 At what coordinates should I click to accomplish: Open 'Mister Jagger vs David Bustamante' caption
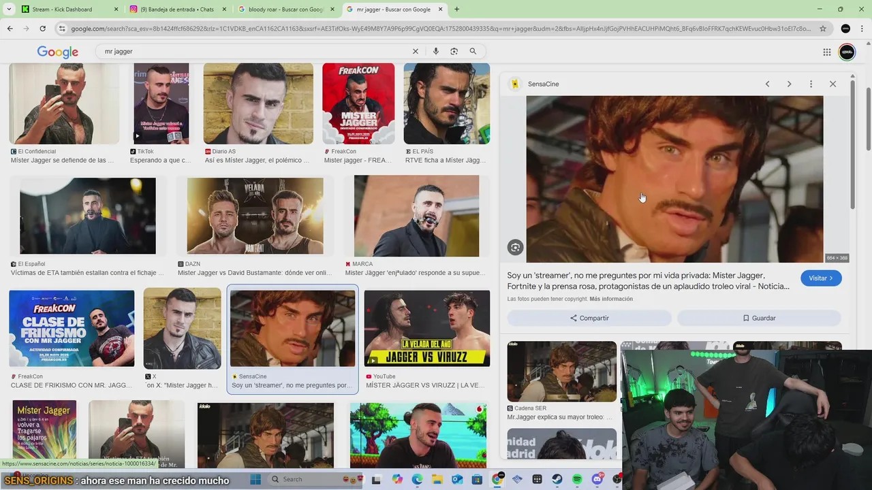255,273
